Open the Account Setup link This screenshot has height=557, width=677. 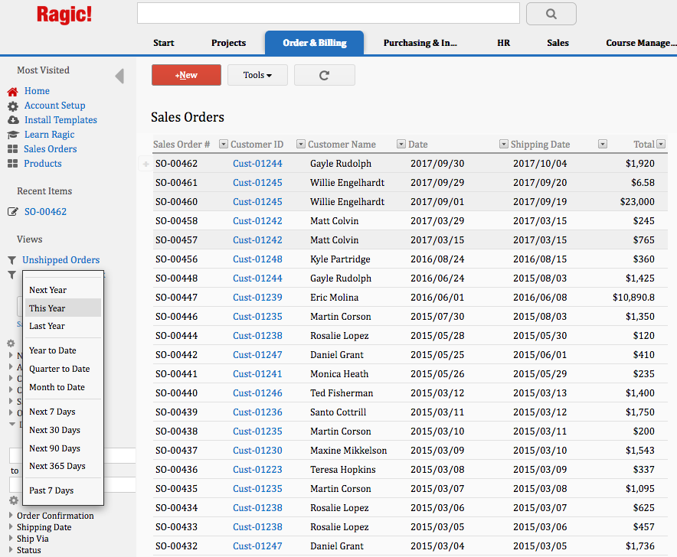(55, 106)
